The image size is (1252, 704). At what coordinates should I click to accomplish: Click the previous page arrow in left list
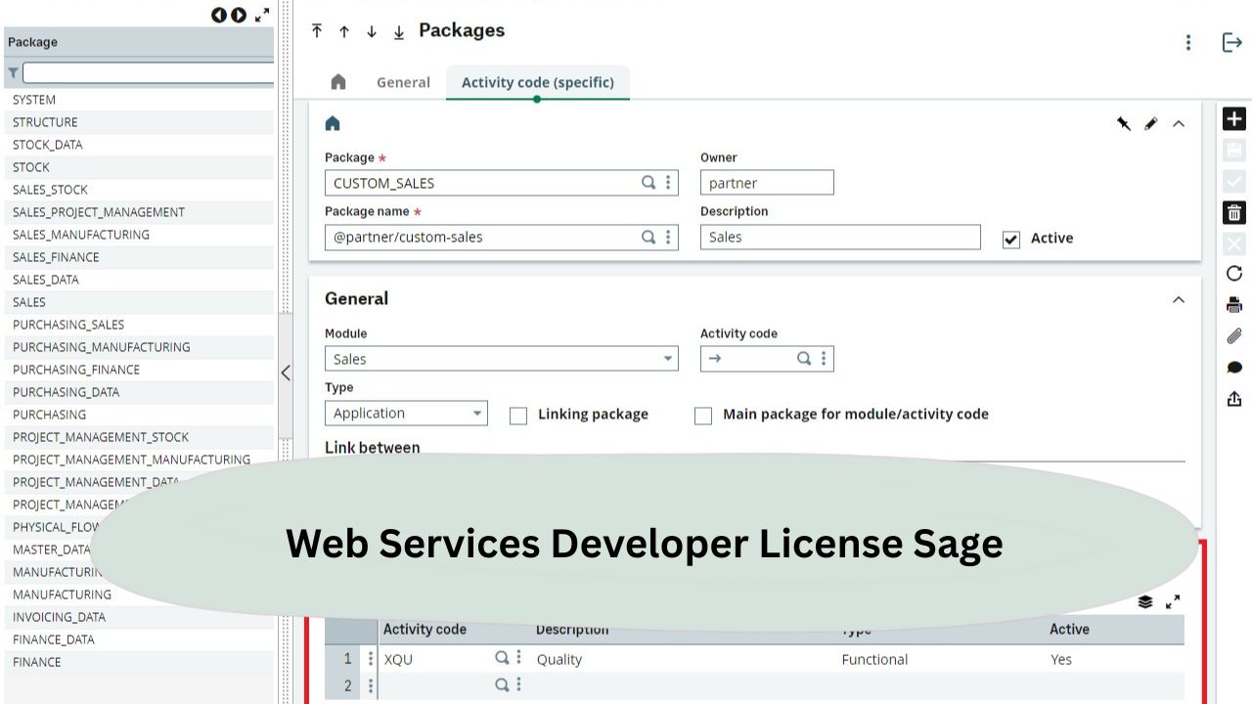(218, 15)
